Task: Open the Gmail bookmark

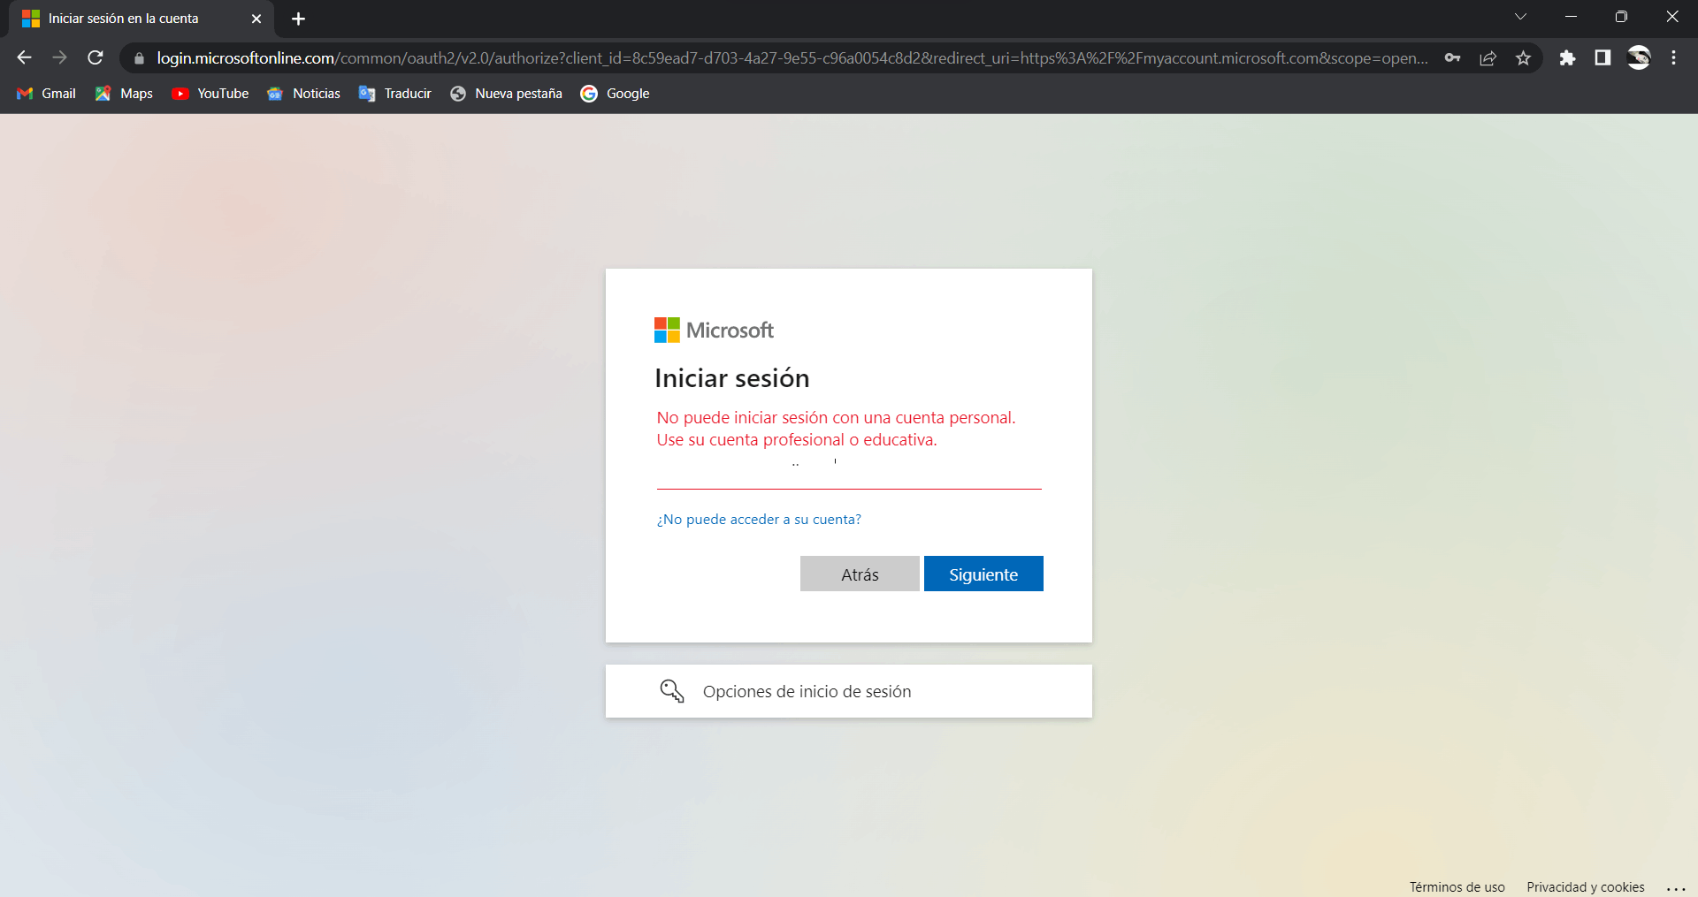Action: (x=47, y=94)
